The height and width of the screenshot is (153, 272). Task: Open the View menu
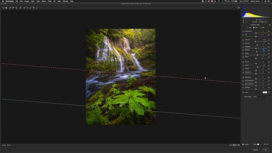[x=59, y=1]
